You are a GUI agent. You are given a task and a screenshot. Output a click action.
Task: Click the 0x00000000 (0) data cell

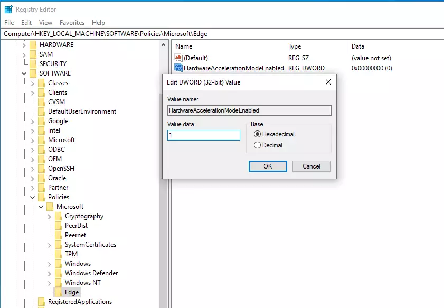point(372,68)
